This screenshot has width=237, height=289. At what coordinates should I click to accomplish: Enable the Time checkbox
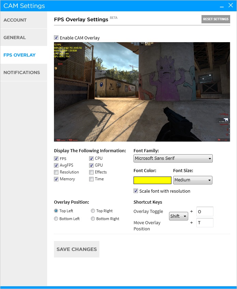[91, 179]
